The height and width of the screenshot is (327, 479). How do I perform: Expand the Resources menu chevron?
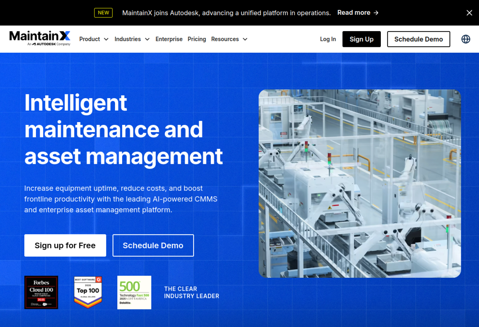click(x=245, y=39)
